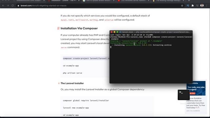Click the inline 'meilisearch' code word

(x=82, y=20)
